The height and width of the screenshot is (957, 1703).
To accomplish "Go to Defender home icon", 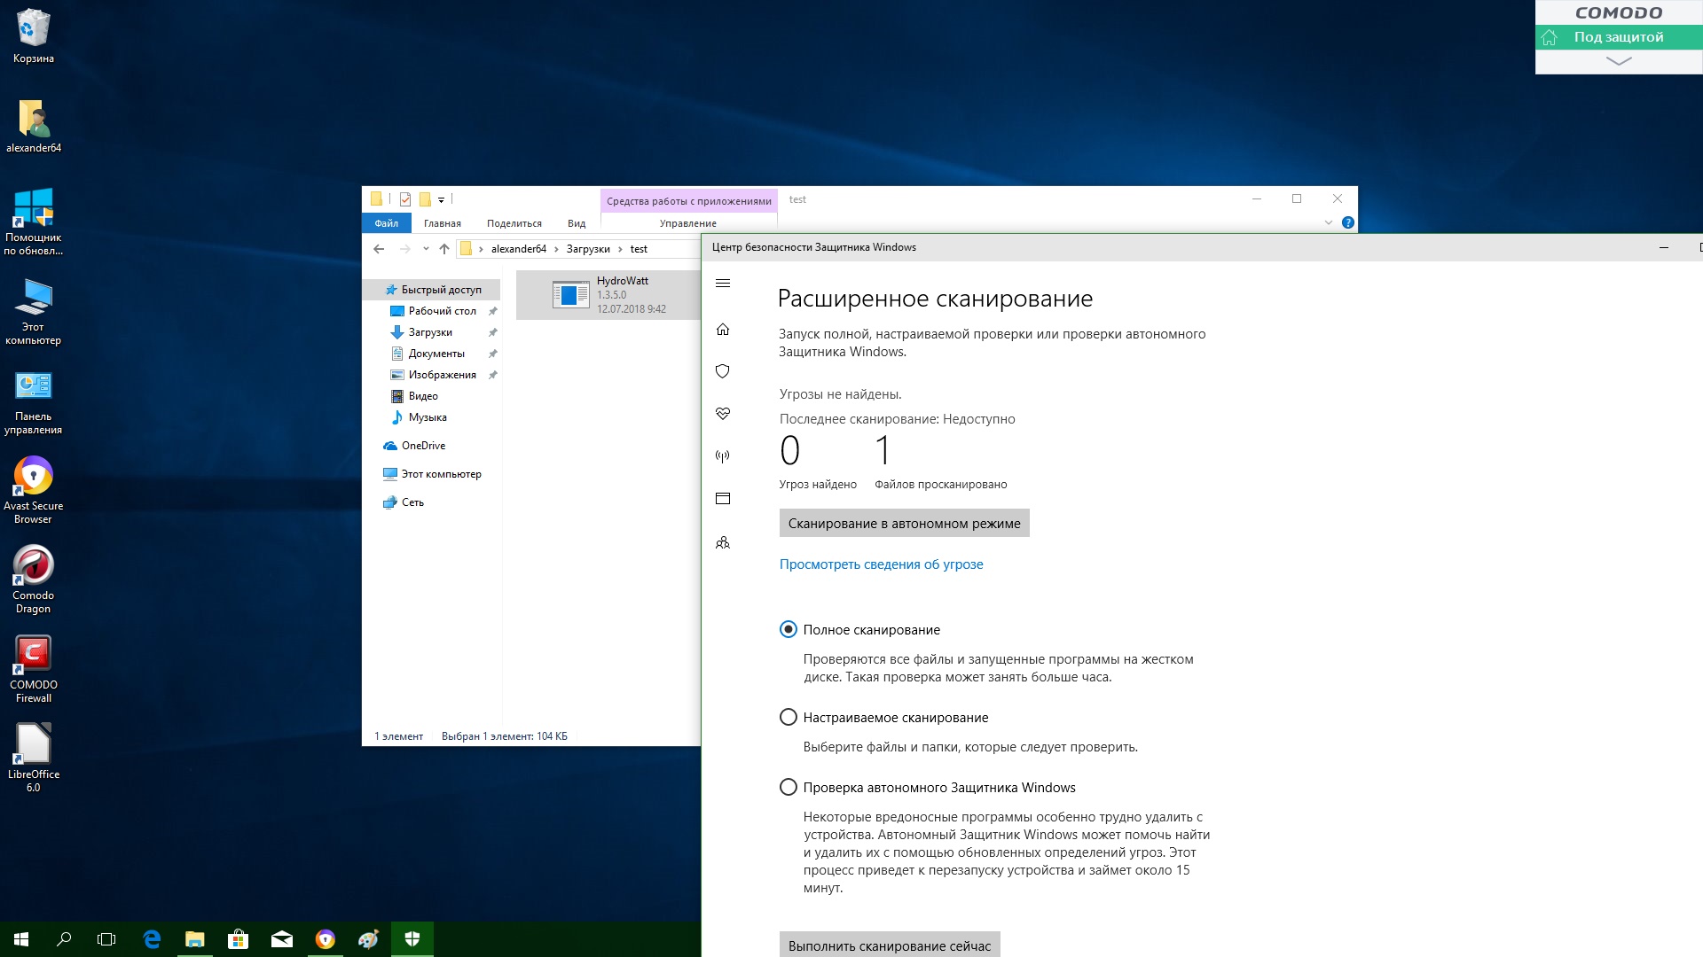I will (723, 330).
